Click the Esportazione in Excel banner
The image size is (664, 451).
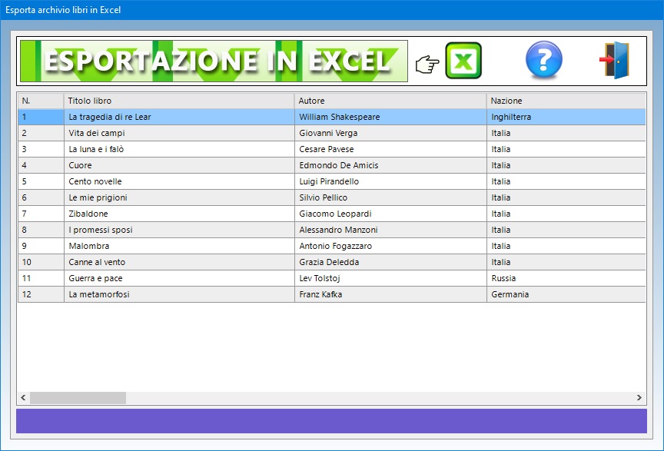[214, 61]
